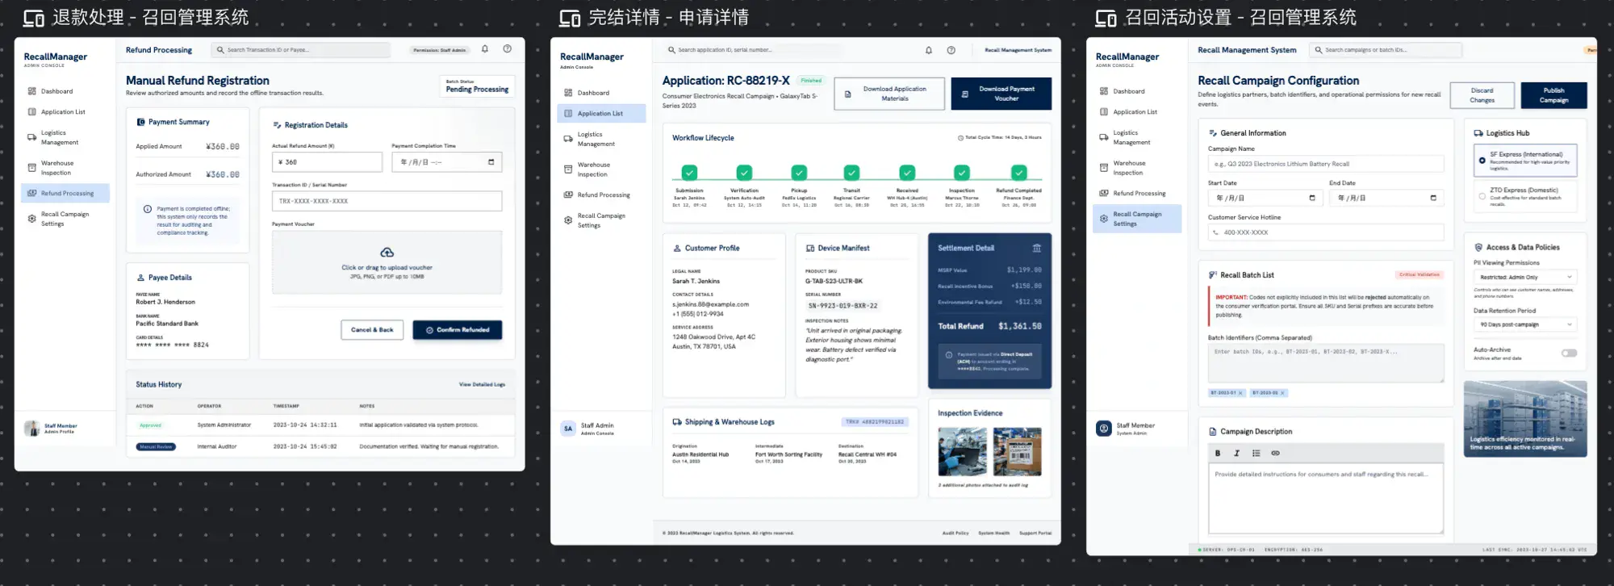This screenshot has height=586, width=1614.
Task: Click the End Date calendar icon
Action: pyautogui.click(x=1433, y=198)
